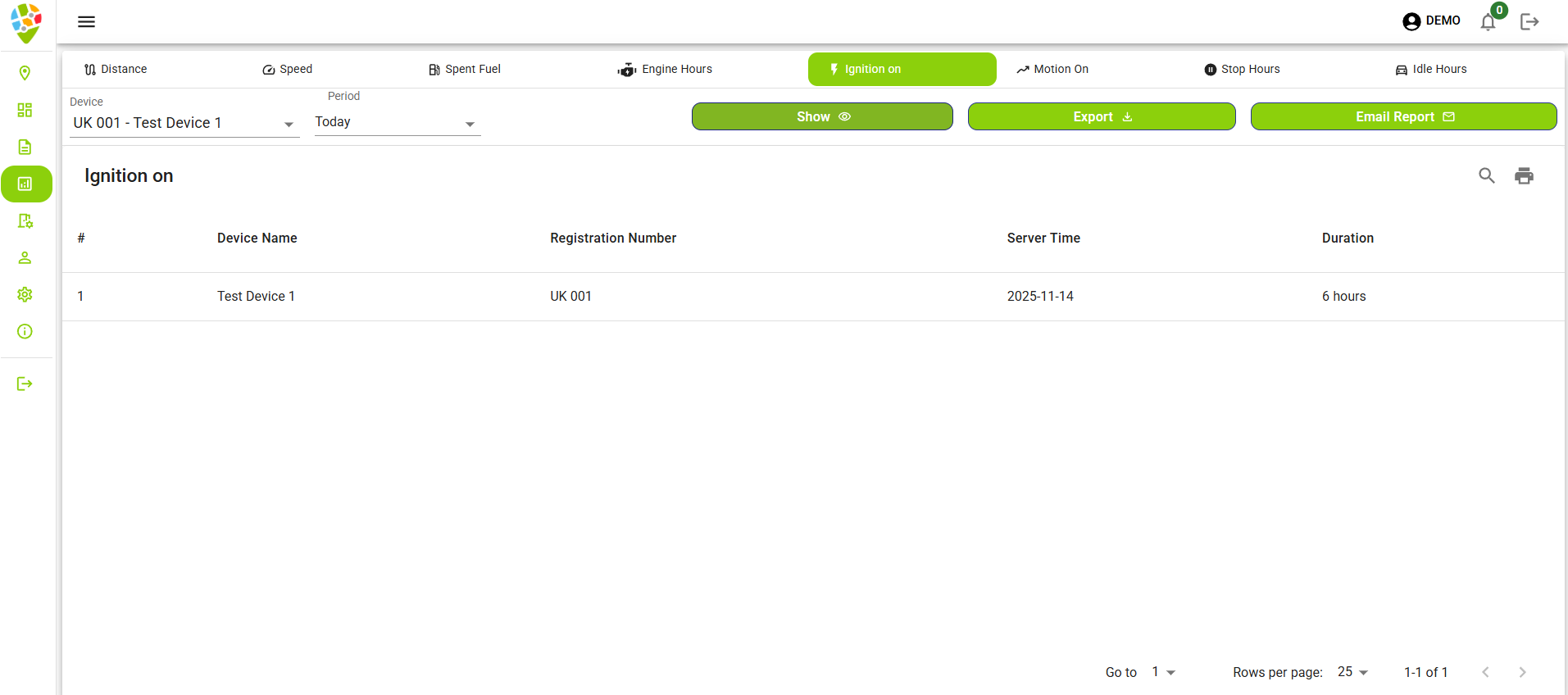The width and height of the screenshot is (1568, 695).
Task: Open settings gear in sidebar
Action: (x=25, y=294)
